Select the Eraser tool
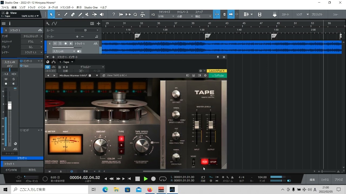The width and height of the screenshot is (346, 194). [x=73, y=14]
